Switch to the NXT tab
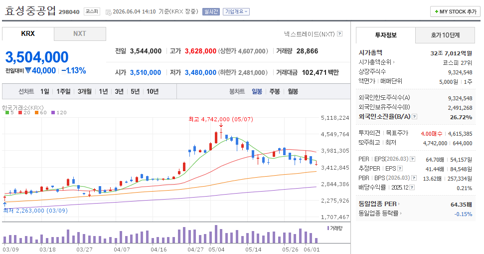 [80, 33]
